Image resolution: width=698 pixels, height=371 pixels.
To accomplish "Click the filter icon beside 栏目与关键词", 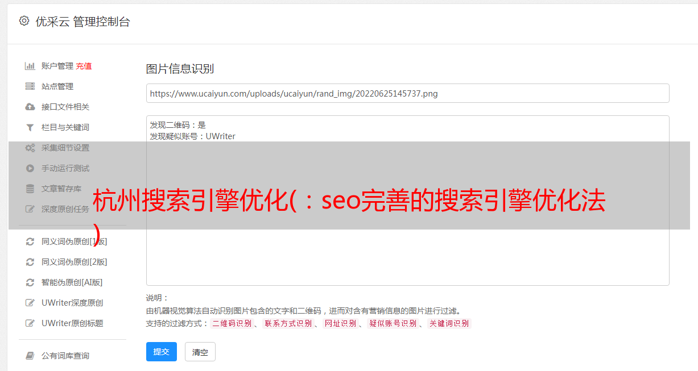I will (x=30, y=127).
